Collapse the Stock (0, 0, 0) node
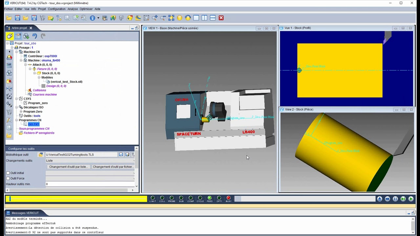This screenshot has width=420, height=236. 34,73
